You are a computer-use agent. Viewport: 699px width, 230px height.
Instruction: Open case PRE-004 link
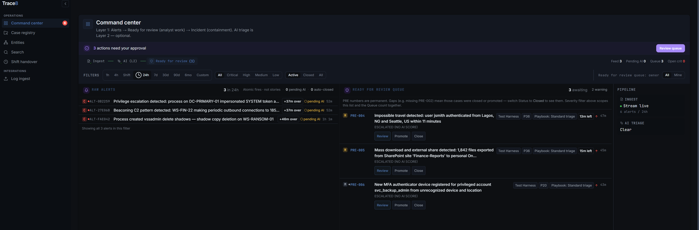tap(357, 116)
